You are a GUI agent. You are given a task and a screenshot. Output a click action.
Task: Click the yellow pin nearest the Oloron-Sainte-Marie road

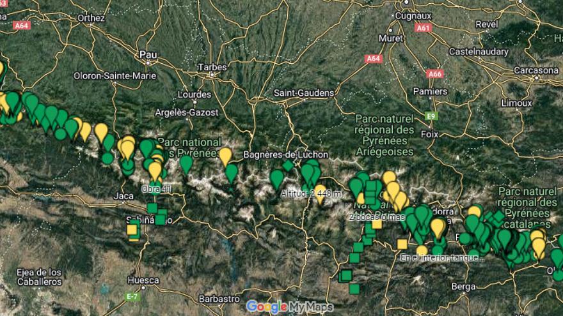click(101, 132)
